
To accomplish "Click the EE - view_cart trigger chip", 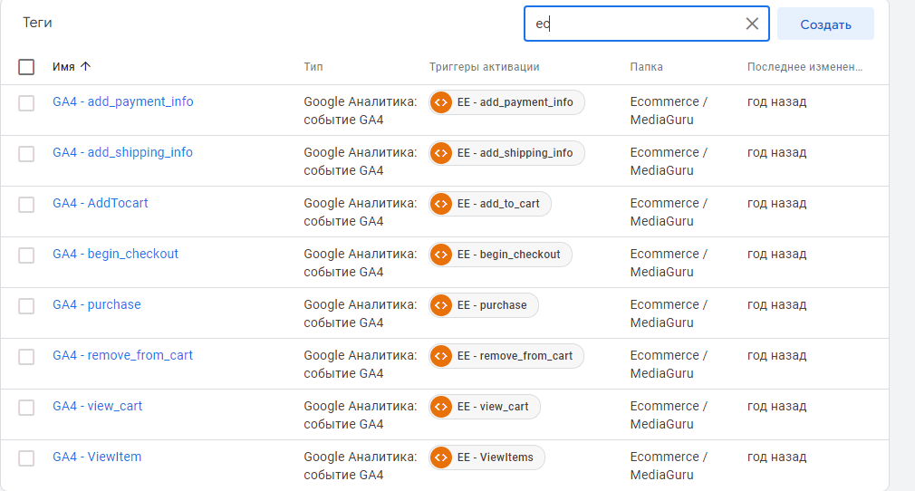I will tap(485, 407).
